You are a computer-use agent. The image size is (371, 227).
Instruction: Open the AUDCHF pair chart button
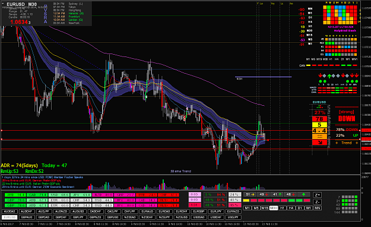coord(27,212)
